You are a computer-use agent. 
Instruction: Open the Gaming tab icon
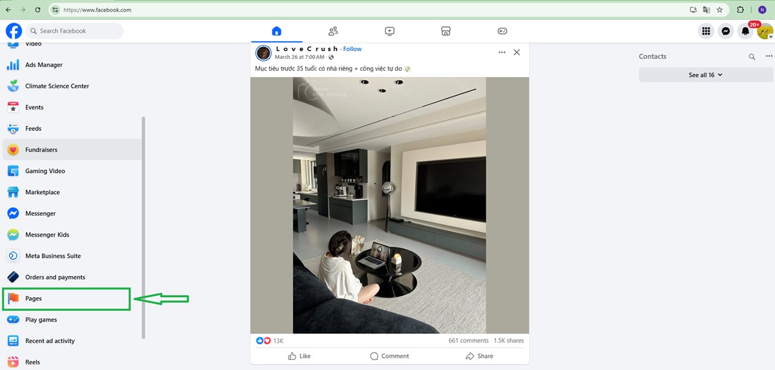pyautogui.click(x=502, y=31)
